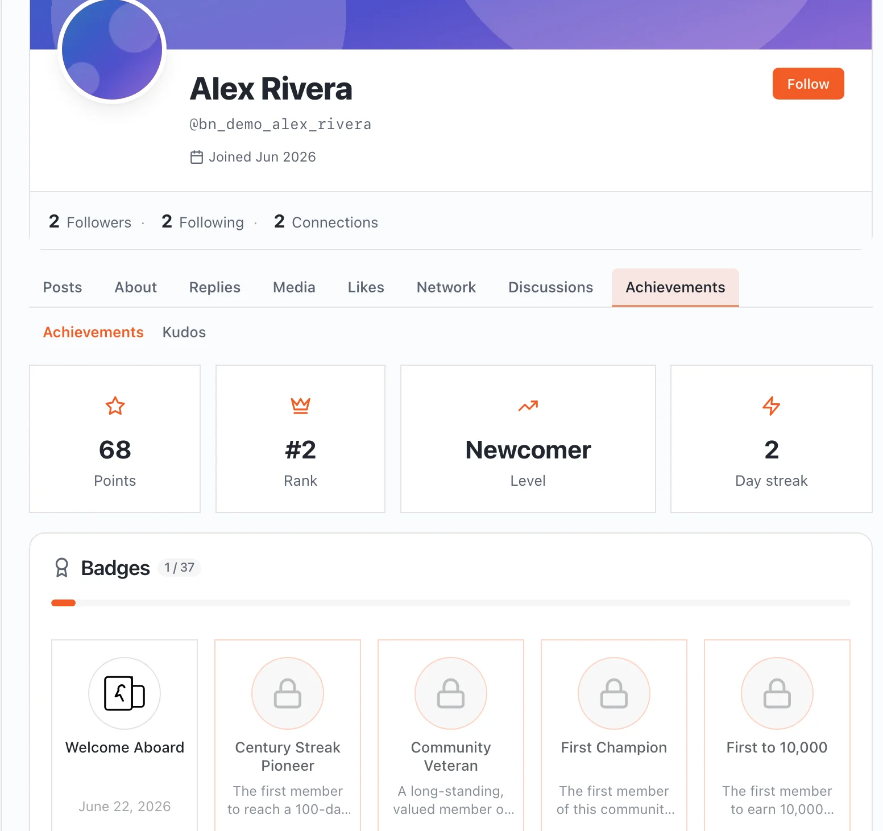Click the calendar icon beside Joined date
This screenshot has height=831, width=883.
(196, 157)
